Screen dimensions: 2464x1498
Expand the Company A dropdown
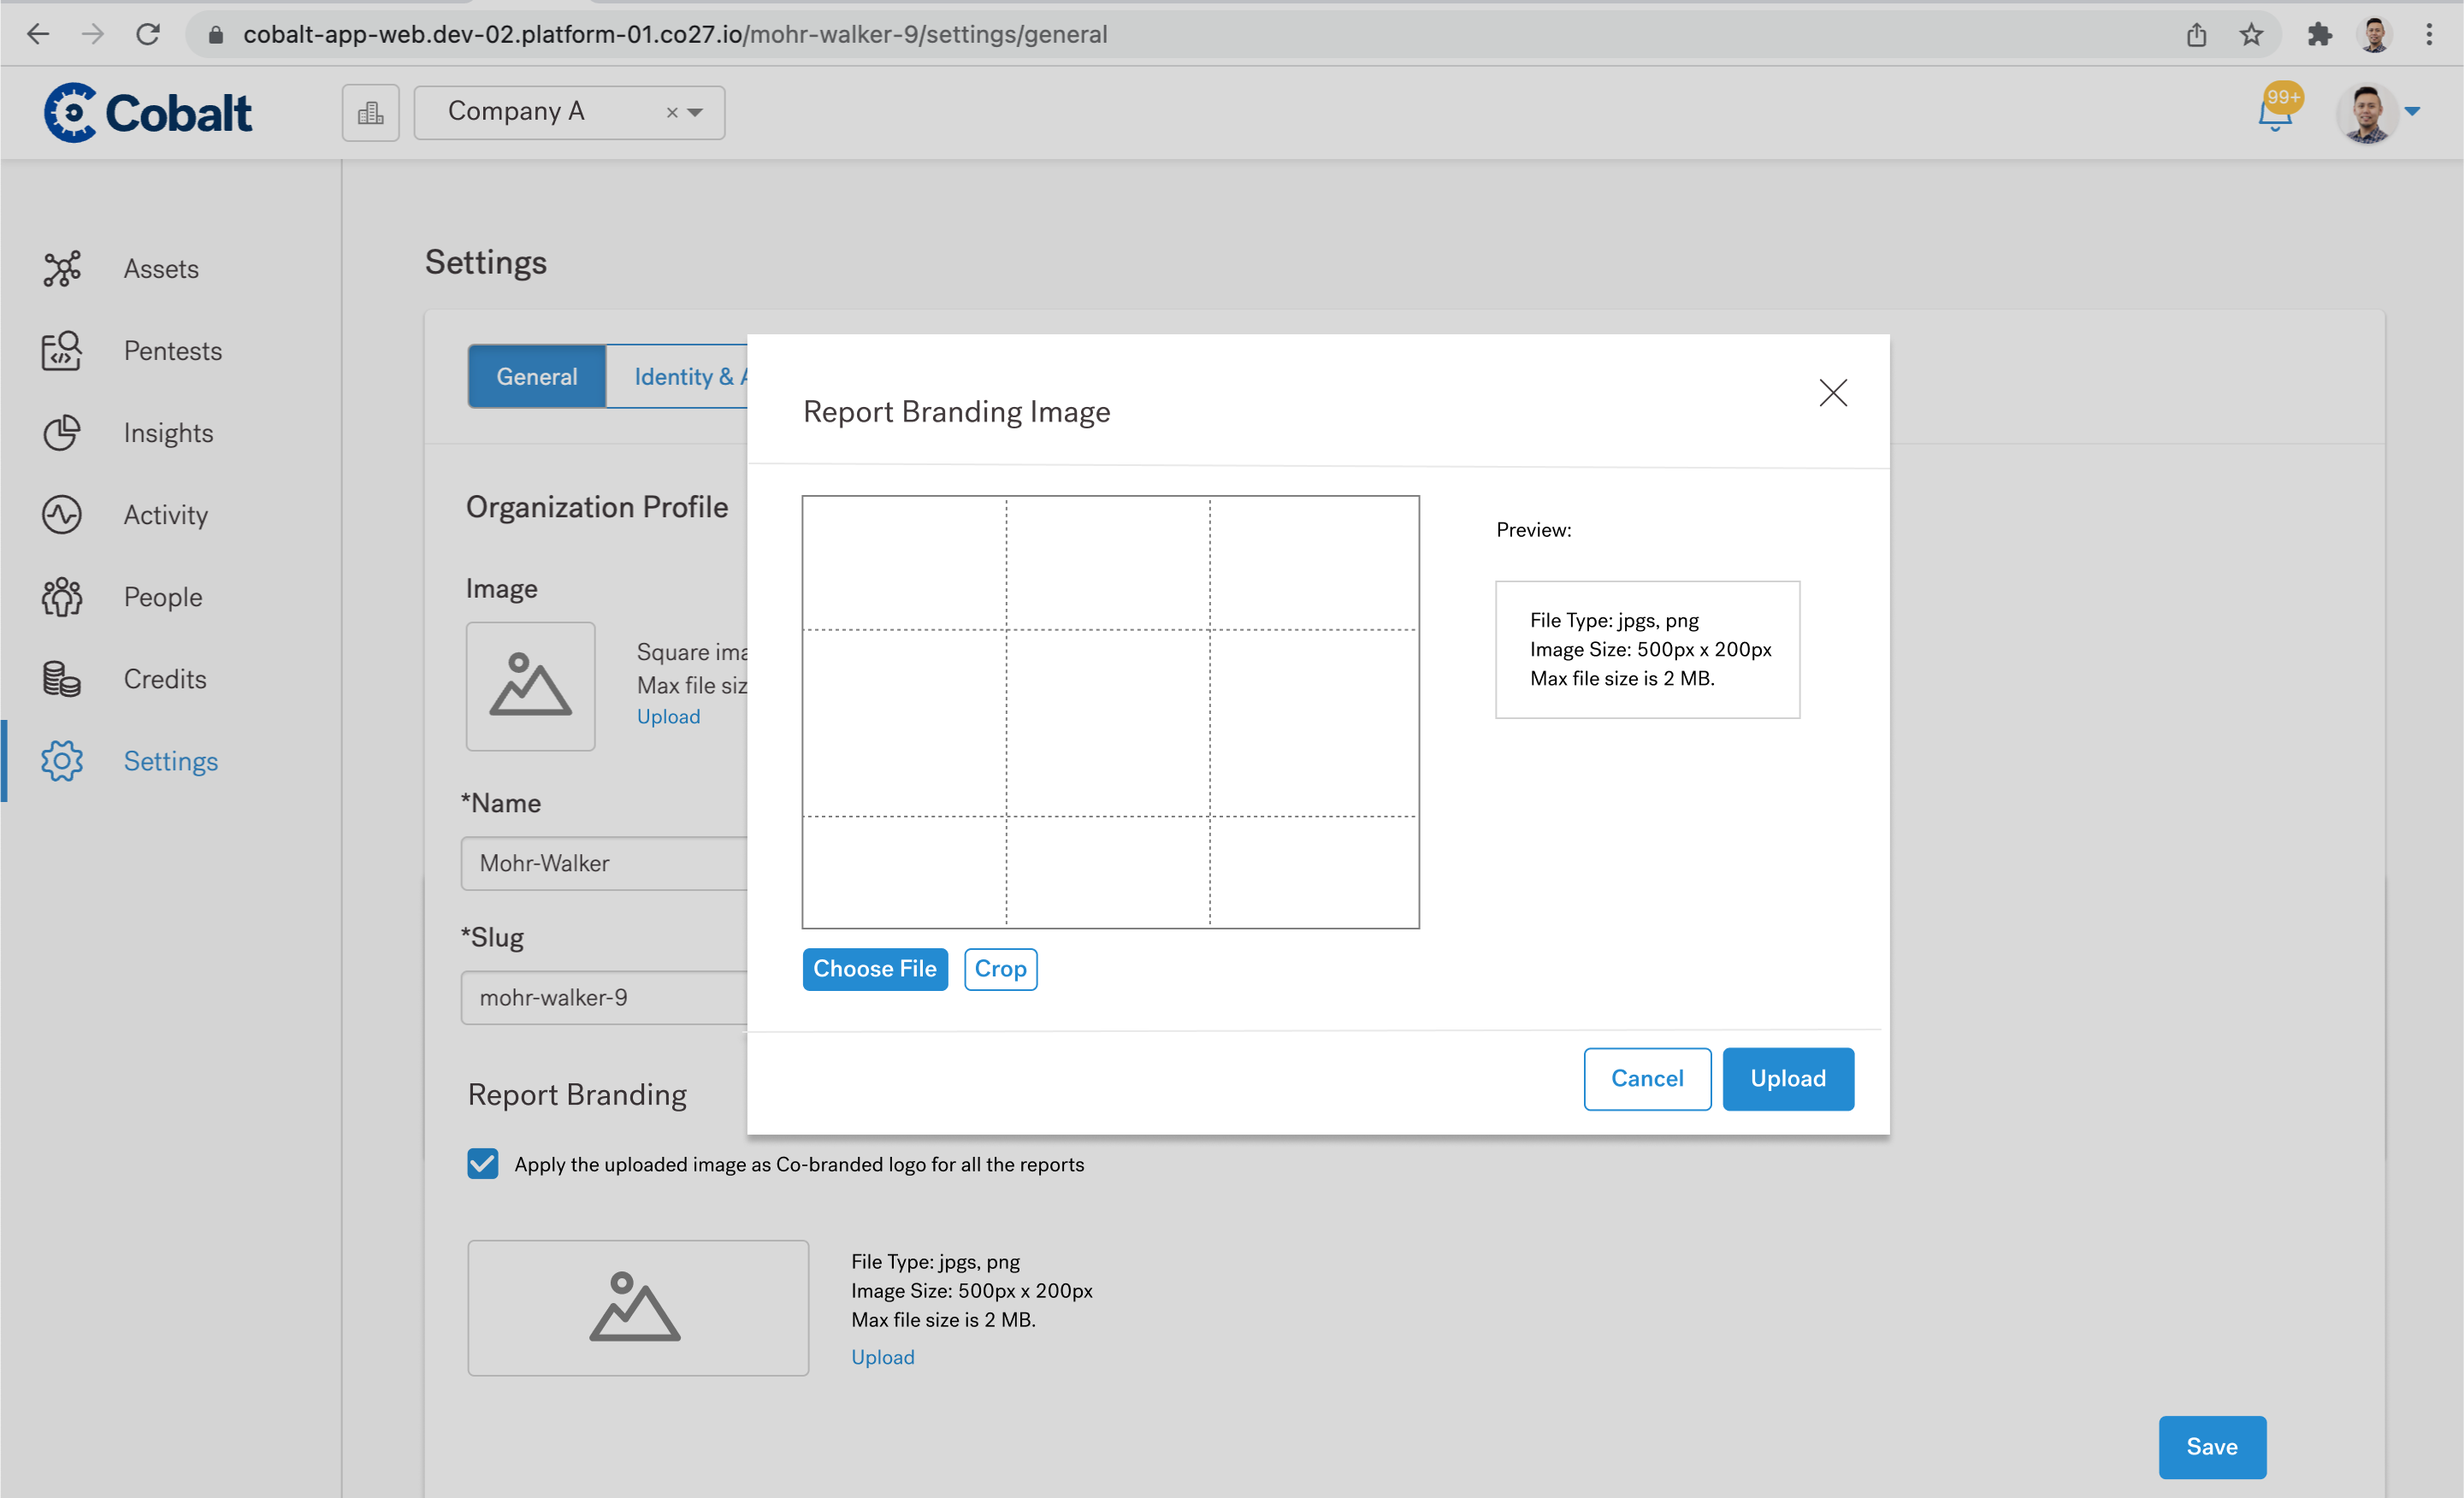[695, 113]
